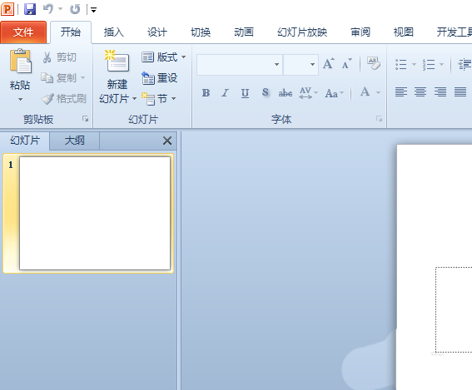This screenshot has width=472, height=390.
Task: Click the PowerPoint application icon
Action: point(7,9)
